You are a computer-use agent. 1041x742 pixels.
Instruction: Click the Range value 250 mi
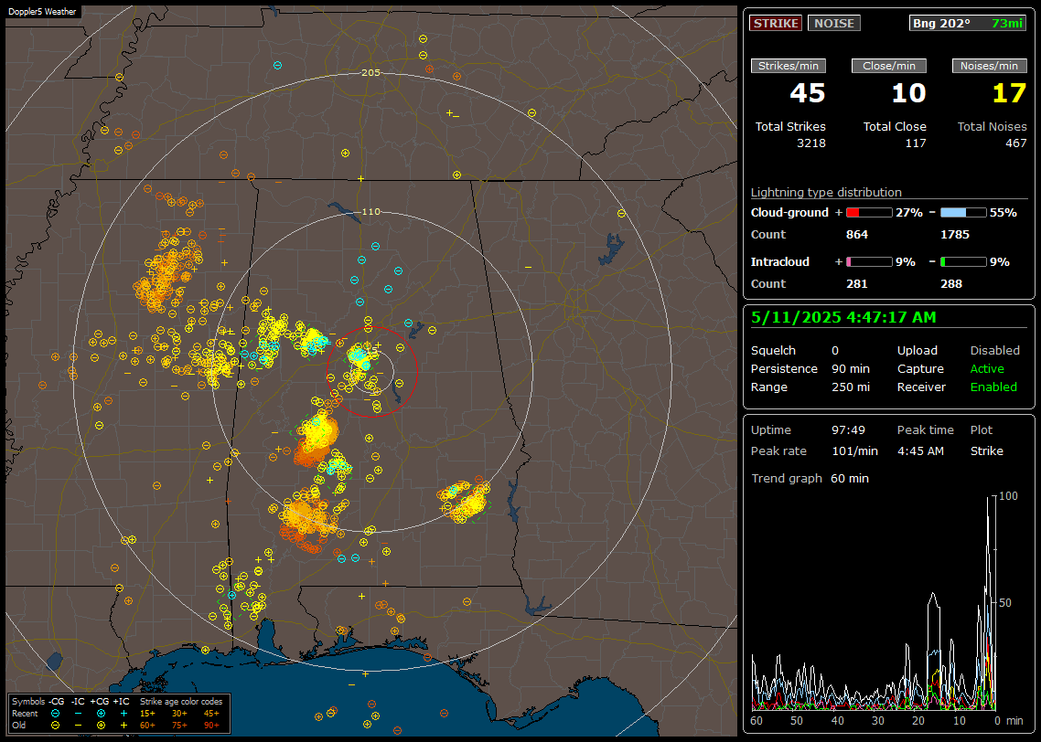click(x=851, y=387)
